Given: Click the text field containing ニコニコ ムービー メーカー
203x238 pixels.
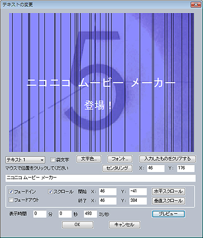Looking at the screenshot, I should (x=101, y=178).
